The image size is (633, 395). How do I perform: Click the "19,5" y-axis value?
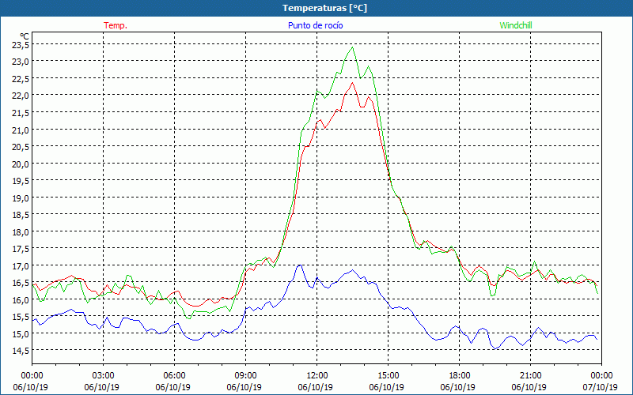click(21, 181)
